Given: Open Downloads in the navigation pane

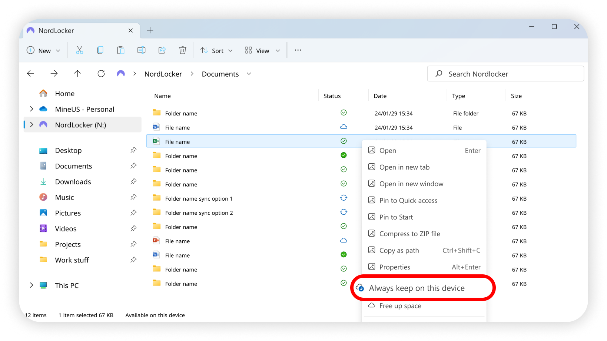Looking at the screenshot, I should click(73, 182).
